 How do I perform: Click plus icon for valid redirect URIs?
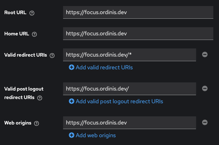pyautogui.click(x=72, y=67)
